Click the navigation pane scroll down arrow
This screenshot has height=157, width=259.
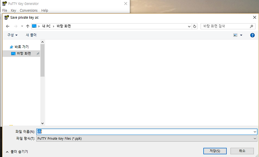(42, 123)
